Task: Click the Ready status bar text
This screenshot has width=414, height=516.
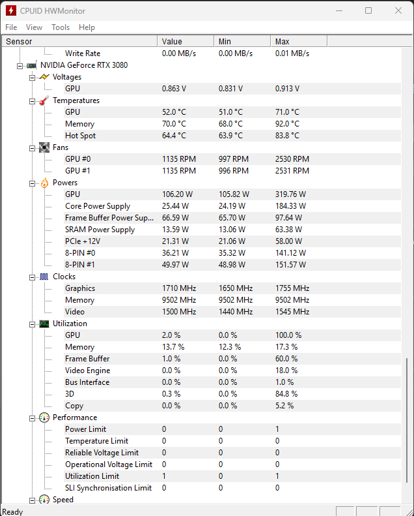Action: click(12, 511)
